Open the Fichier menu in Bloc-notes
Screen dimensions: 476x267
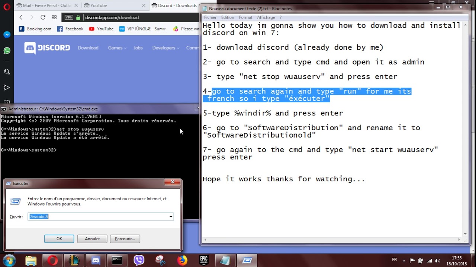point(210,17)
